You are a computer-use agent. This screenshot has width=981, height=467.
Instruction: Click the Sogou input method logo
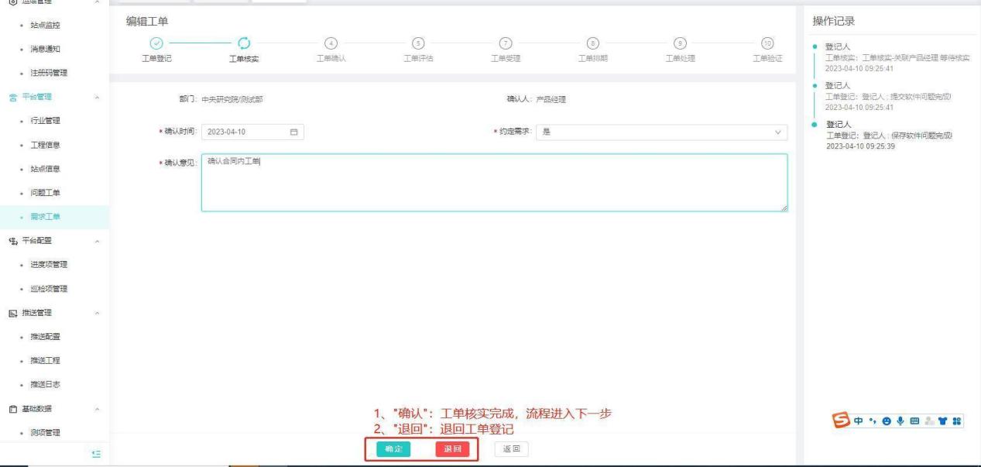click(841, 419)
